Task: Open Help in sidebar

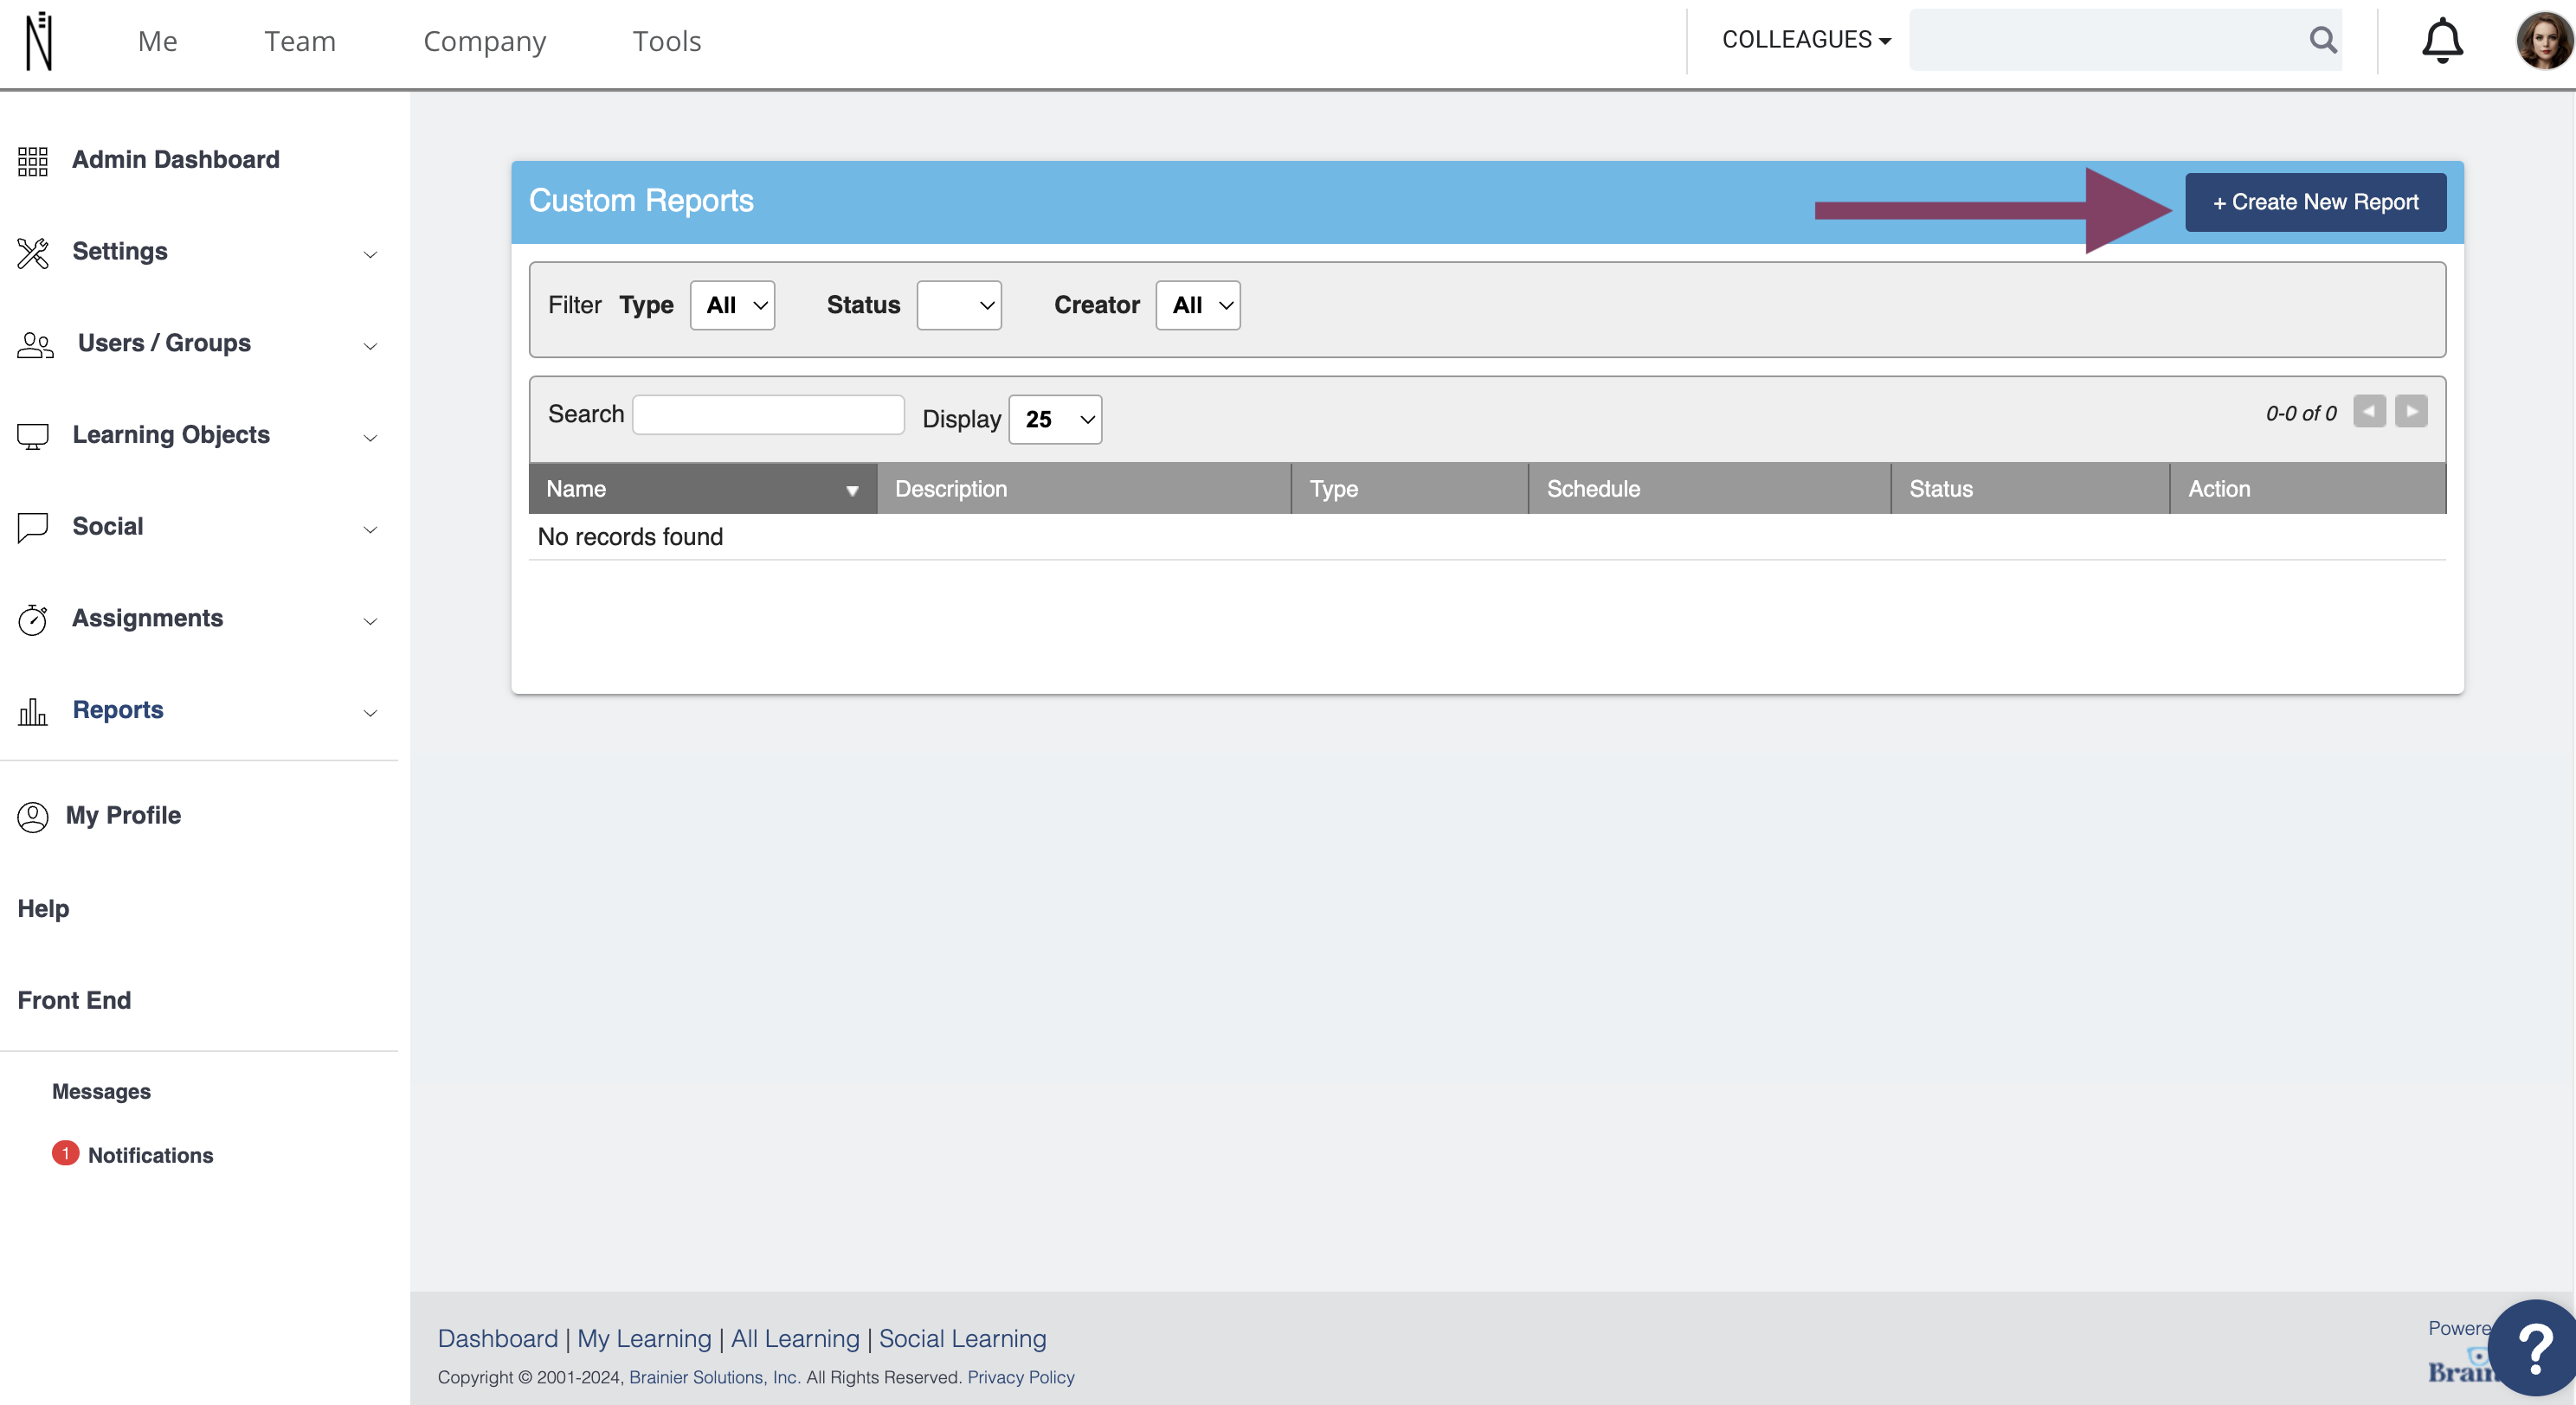Action: [x=43, y=908]
